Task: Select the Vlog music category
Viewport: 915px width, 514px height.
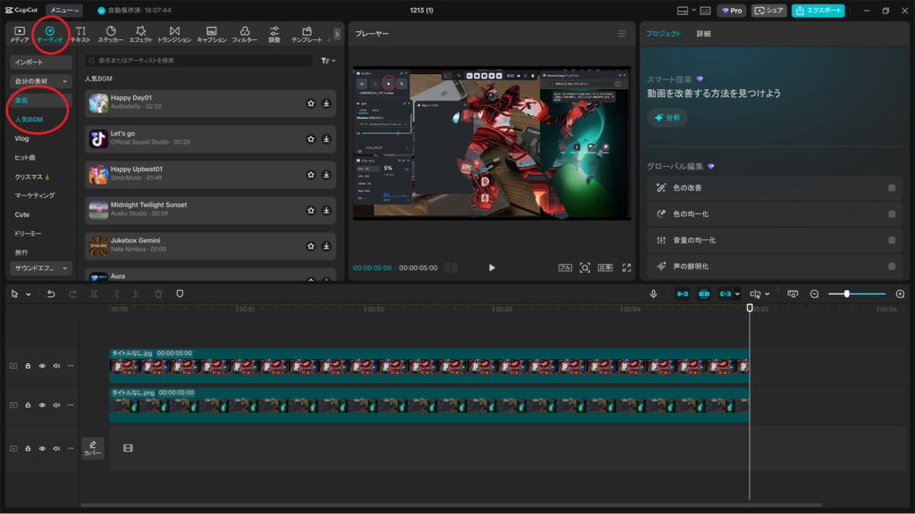Action: [x=22, y=139]
